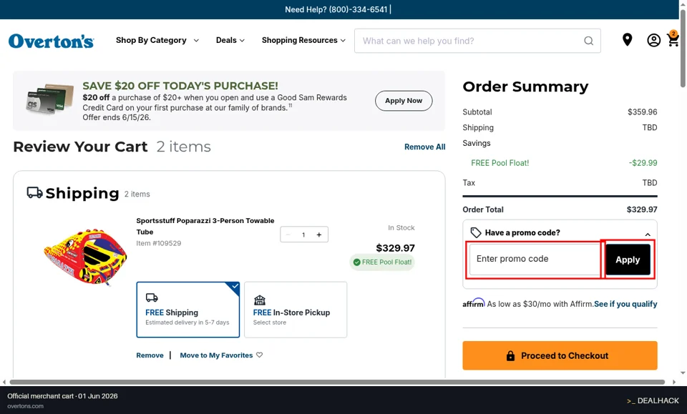Click the green check FREE Pool Float badge

coord(382,262)
